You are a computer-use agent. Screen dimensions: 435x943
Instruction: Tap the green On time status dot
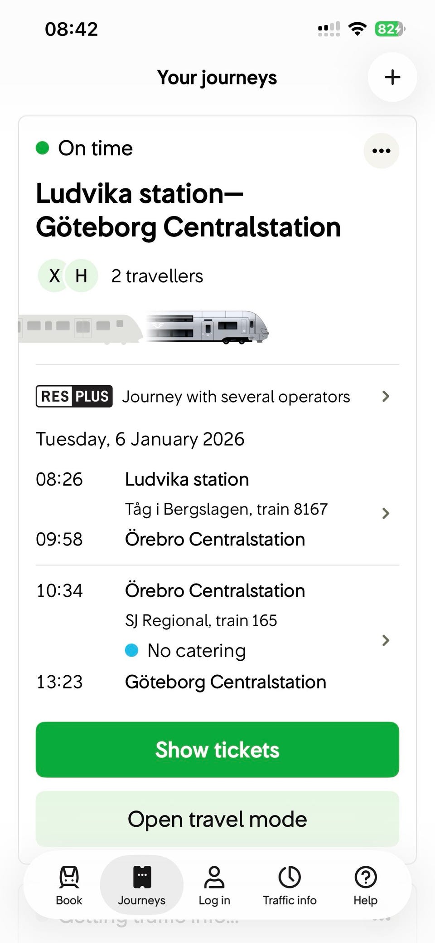click(x=43, y=148)
